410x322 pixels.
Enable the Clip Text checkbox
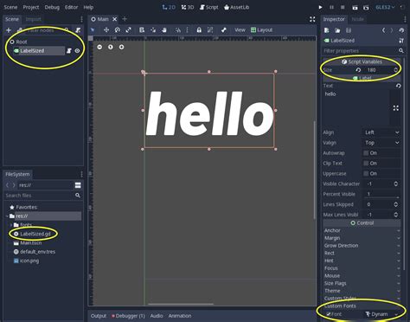coord(366,164)
